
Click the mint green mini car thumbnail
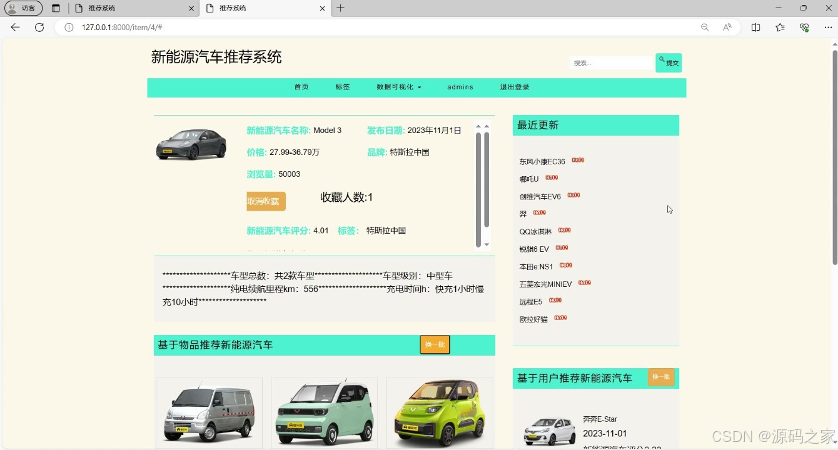pyautogui.click(x=325, y=413)
